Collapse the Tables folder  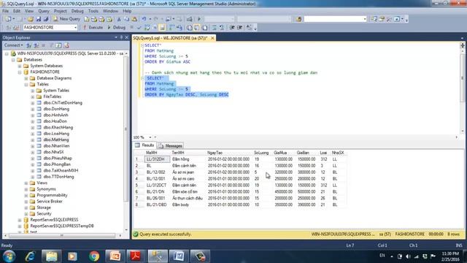[26, 85]
